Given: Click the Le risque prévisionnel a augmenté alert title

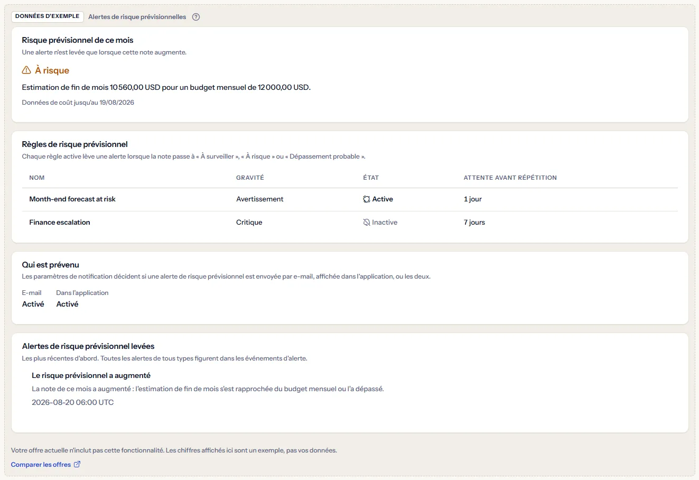Looking at the screenshot, I should [x=91, y=375].
